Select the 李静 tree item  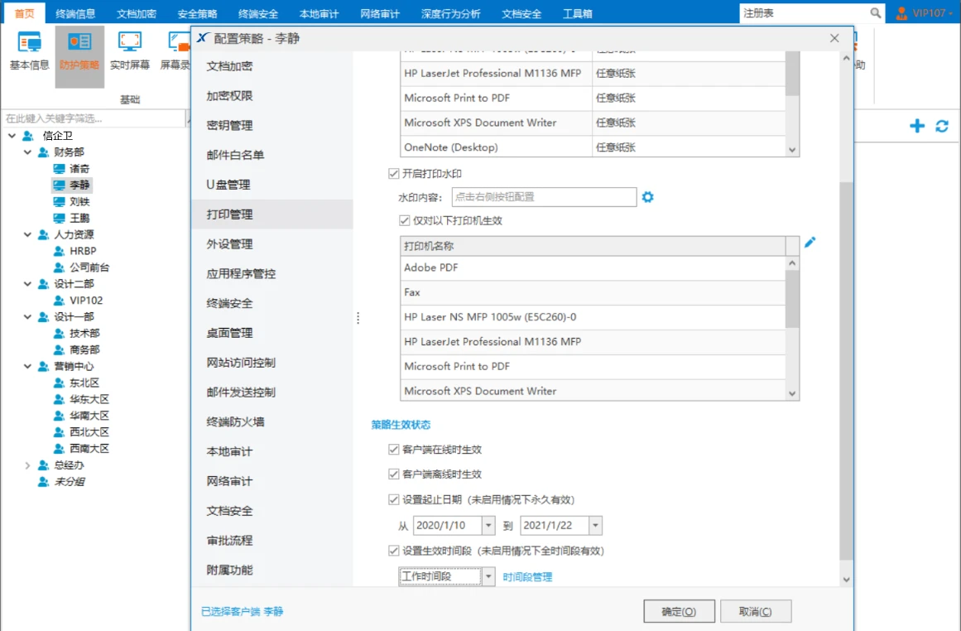coord(72,185)
